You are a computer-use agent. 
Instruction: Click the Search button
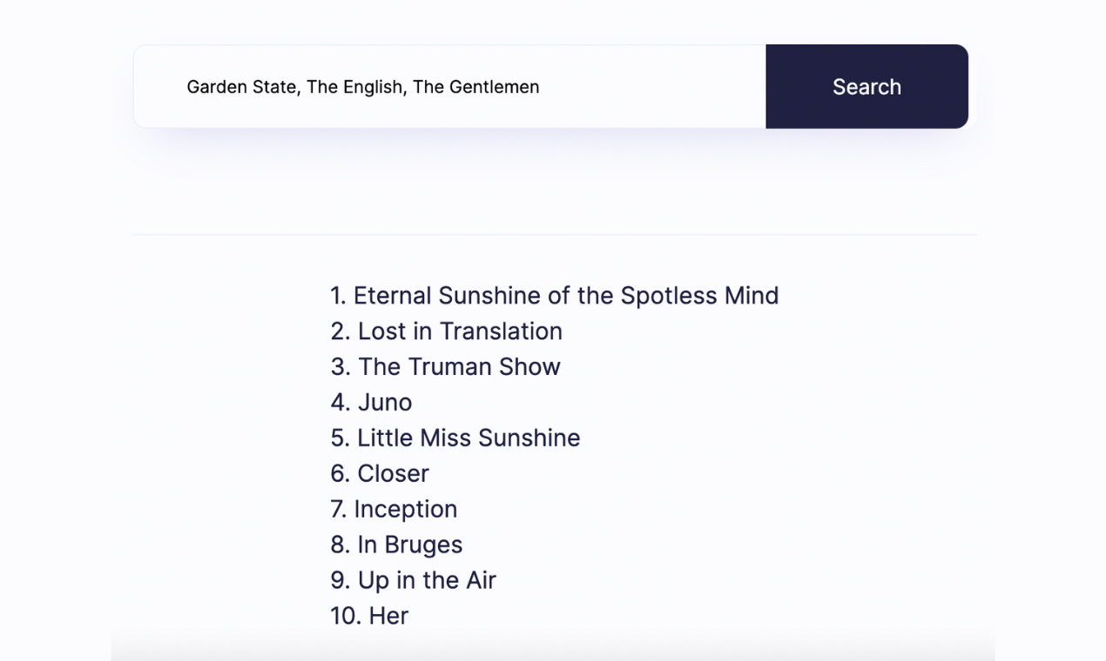pos(867,86)
